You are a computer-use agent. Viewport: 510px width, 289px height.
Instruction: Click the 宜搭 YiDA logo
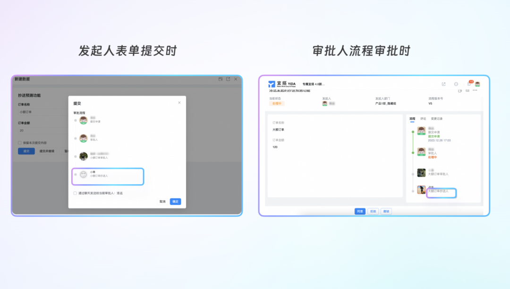(x=281, y=84)
